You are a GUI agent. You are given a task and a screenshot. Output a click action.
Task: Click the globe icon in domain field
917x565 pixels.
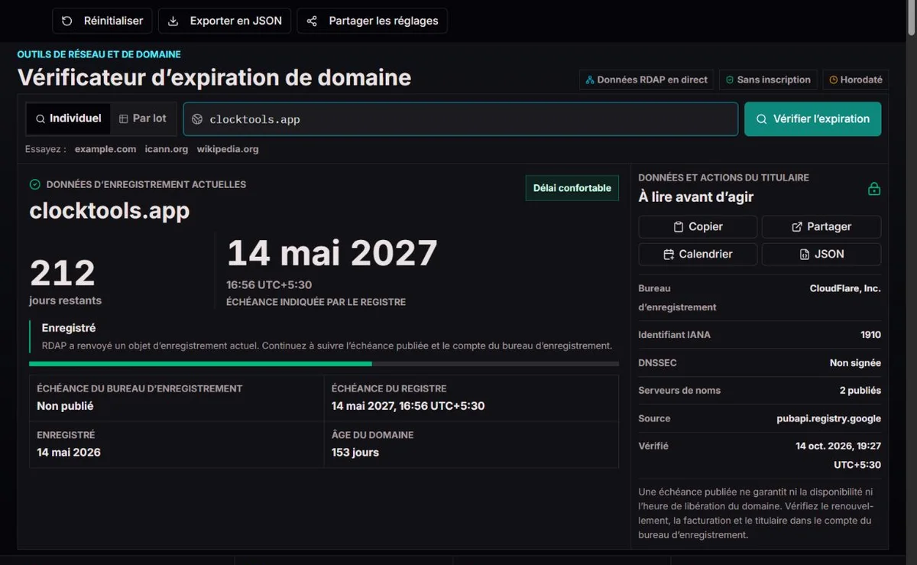coord(197,119)
